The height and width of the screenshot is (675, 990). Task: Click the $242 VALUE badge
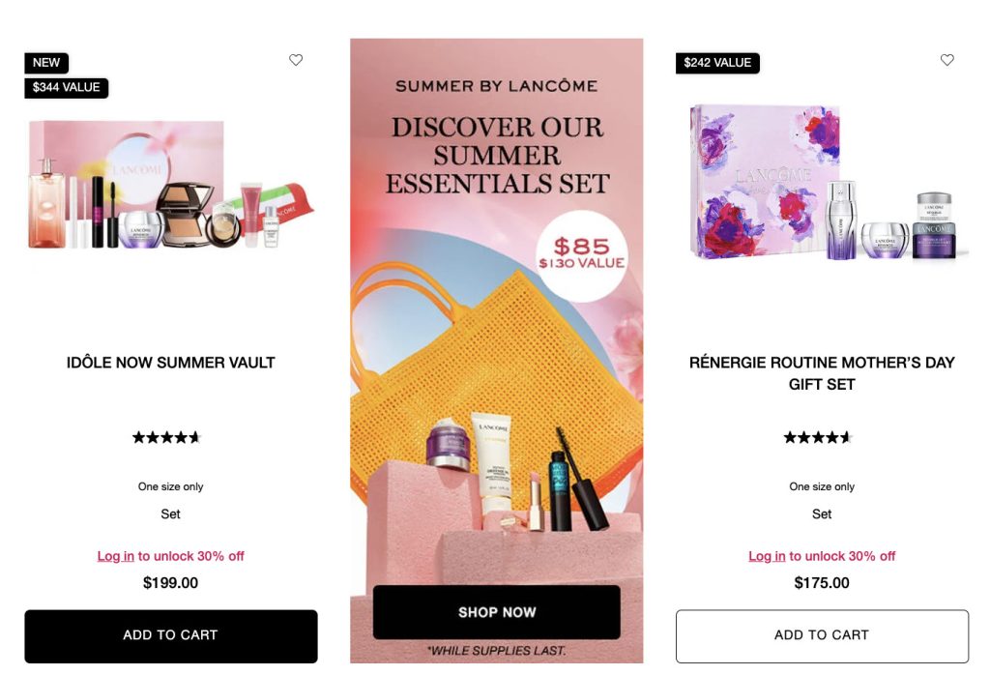(x=718, y=63)
